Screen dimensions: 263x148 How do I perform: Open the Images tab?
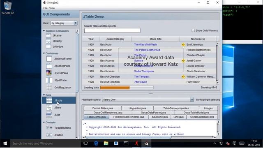(208, 108)
